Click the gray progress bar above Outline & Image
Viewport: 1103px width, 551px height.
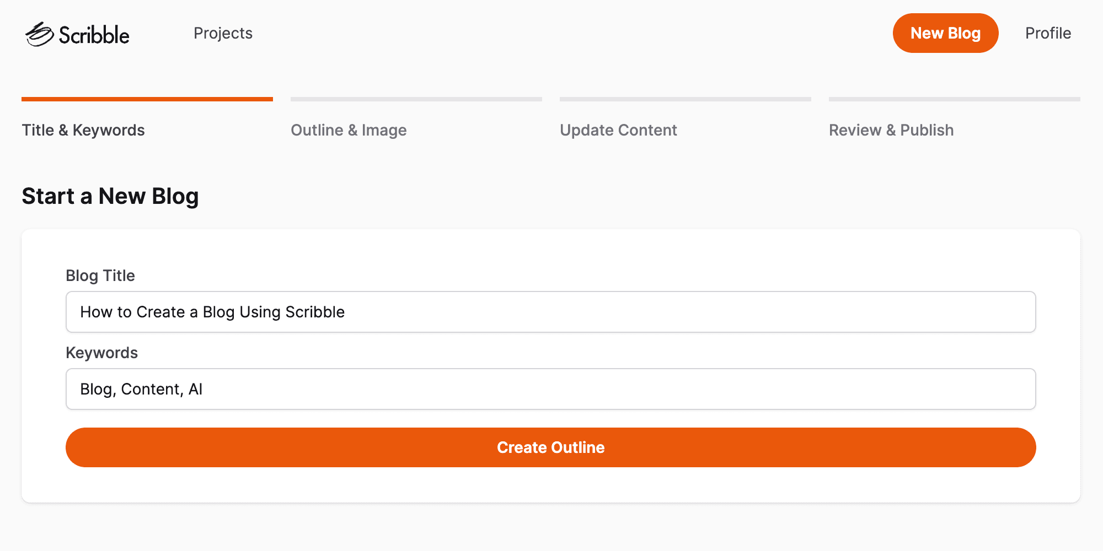pos(416,99)
